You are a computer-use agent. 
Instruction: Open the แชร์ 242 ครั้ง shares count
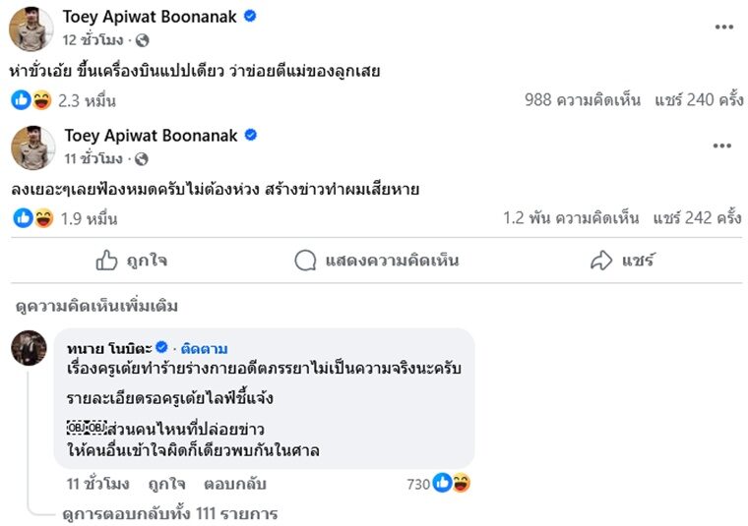[x=697, y=218]
